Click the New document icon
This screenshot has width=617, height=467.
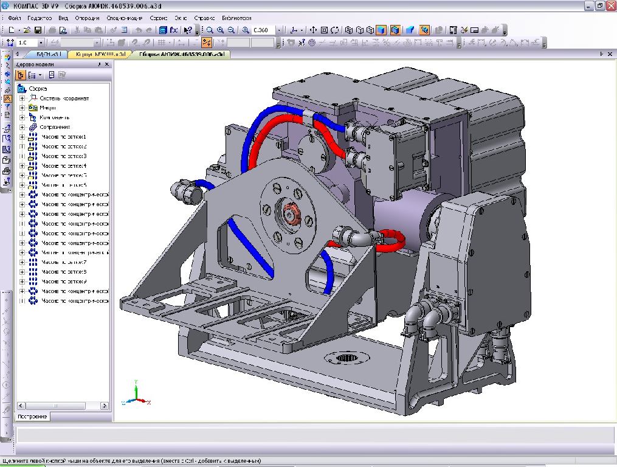pos(12,30)
